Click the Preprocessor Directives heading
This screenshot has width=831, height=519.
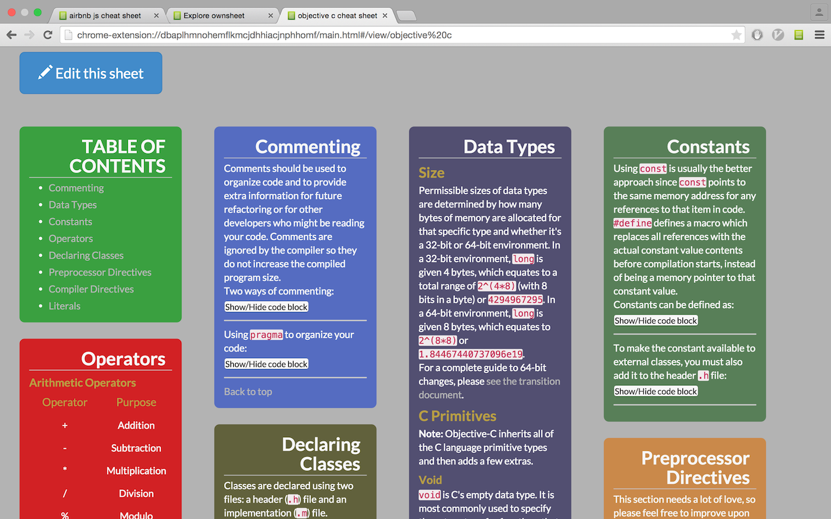pos(695,468)
